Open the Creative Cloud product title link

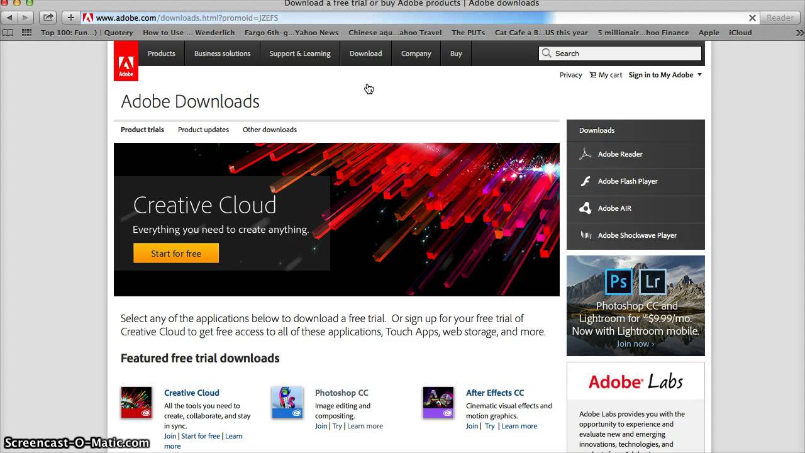click(x=192, y=393)
